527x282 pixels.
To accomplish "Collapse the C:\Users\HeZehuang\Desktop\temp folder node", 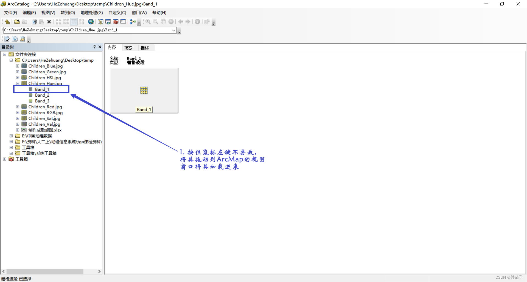I will click(x=11, y=60).
